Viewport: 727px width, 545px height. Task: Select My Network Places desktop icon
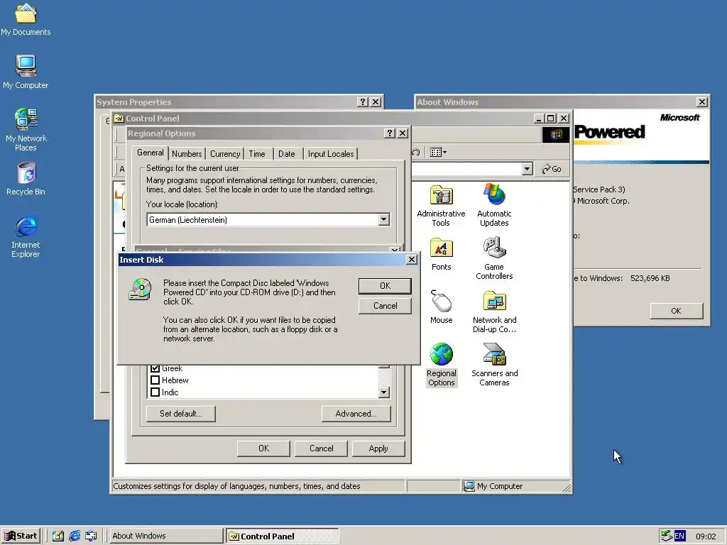[26, 130]
